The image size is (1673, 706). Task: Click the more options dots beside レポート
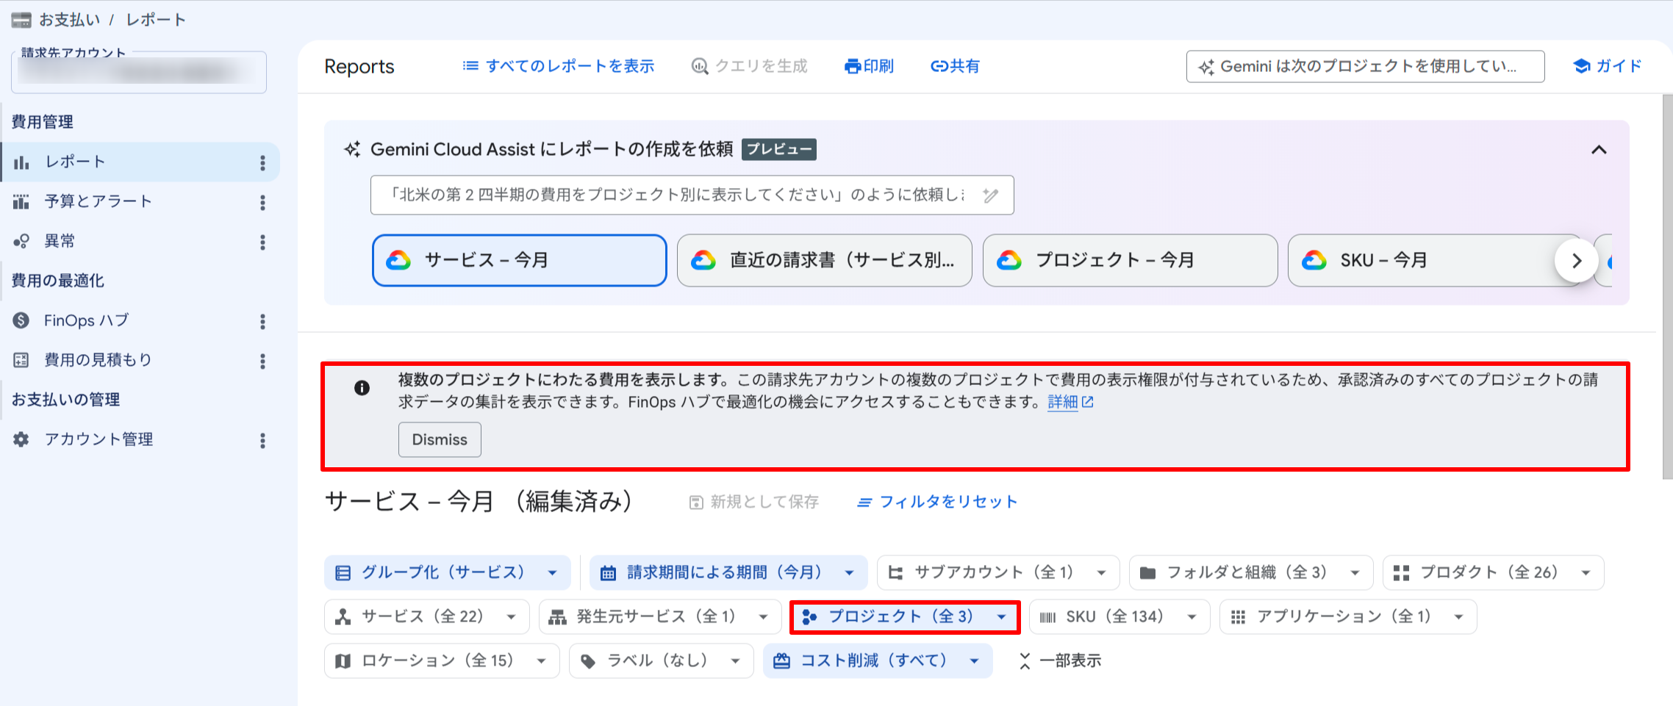coord(262,162)
